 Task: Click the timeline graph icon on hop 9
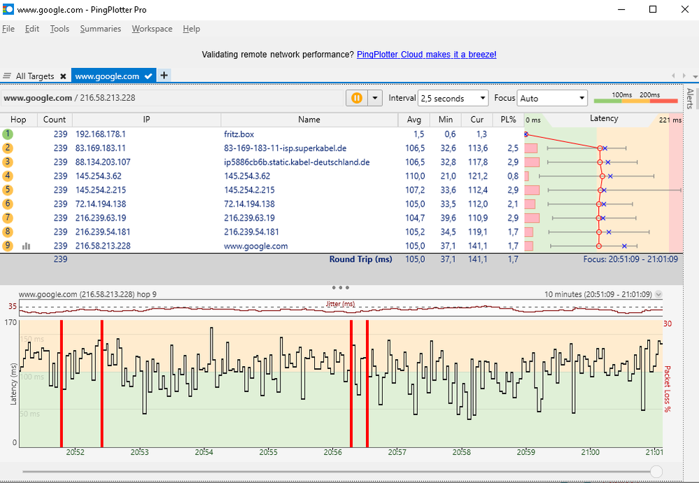coord(27,246)
